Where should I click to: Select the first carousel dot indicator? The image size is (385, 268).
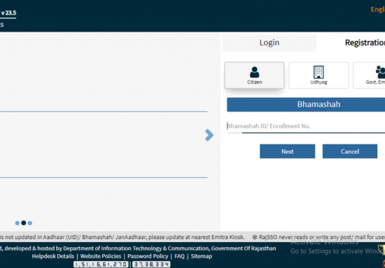point(17,223)
